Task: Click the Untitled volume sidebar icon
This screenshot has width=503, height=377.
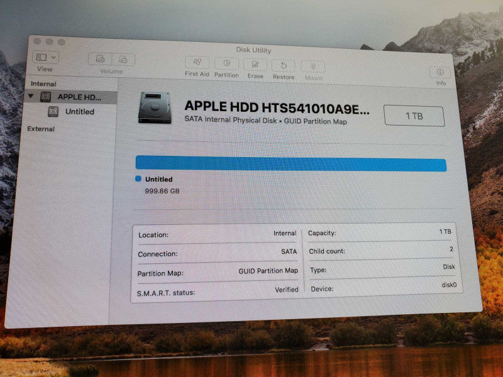Action: (53, 111)
